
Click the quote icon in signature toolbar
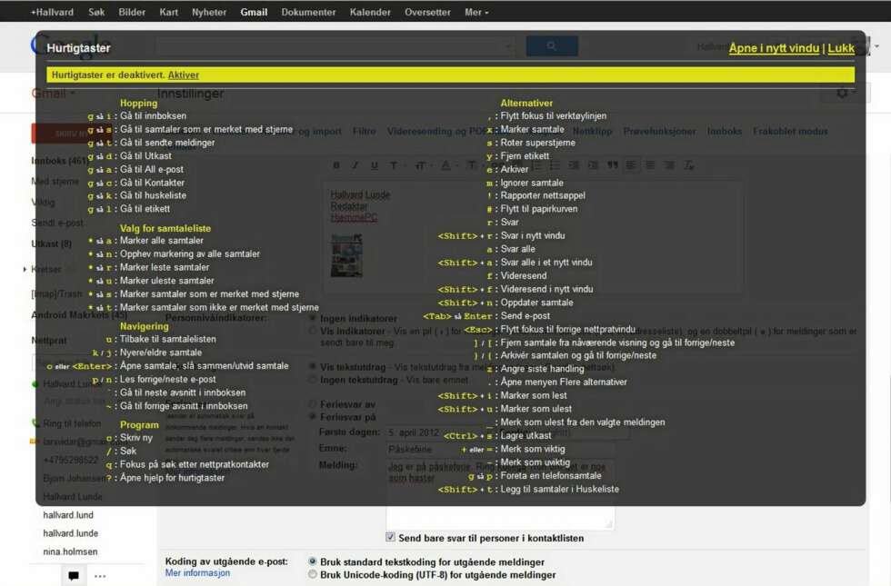coord(612,165)
